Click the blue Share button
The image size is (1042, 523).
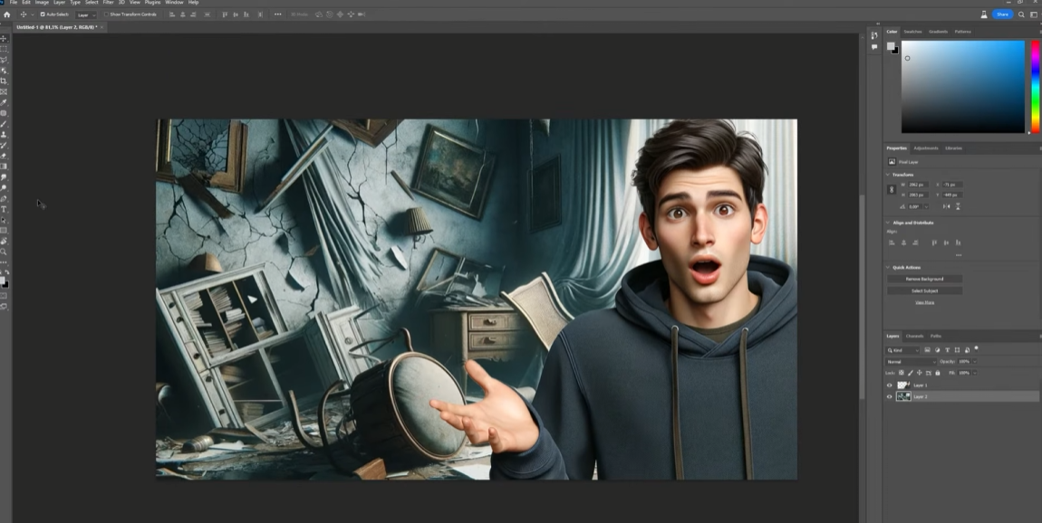[1002, 14]
